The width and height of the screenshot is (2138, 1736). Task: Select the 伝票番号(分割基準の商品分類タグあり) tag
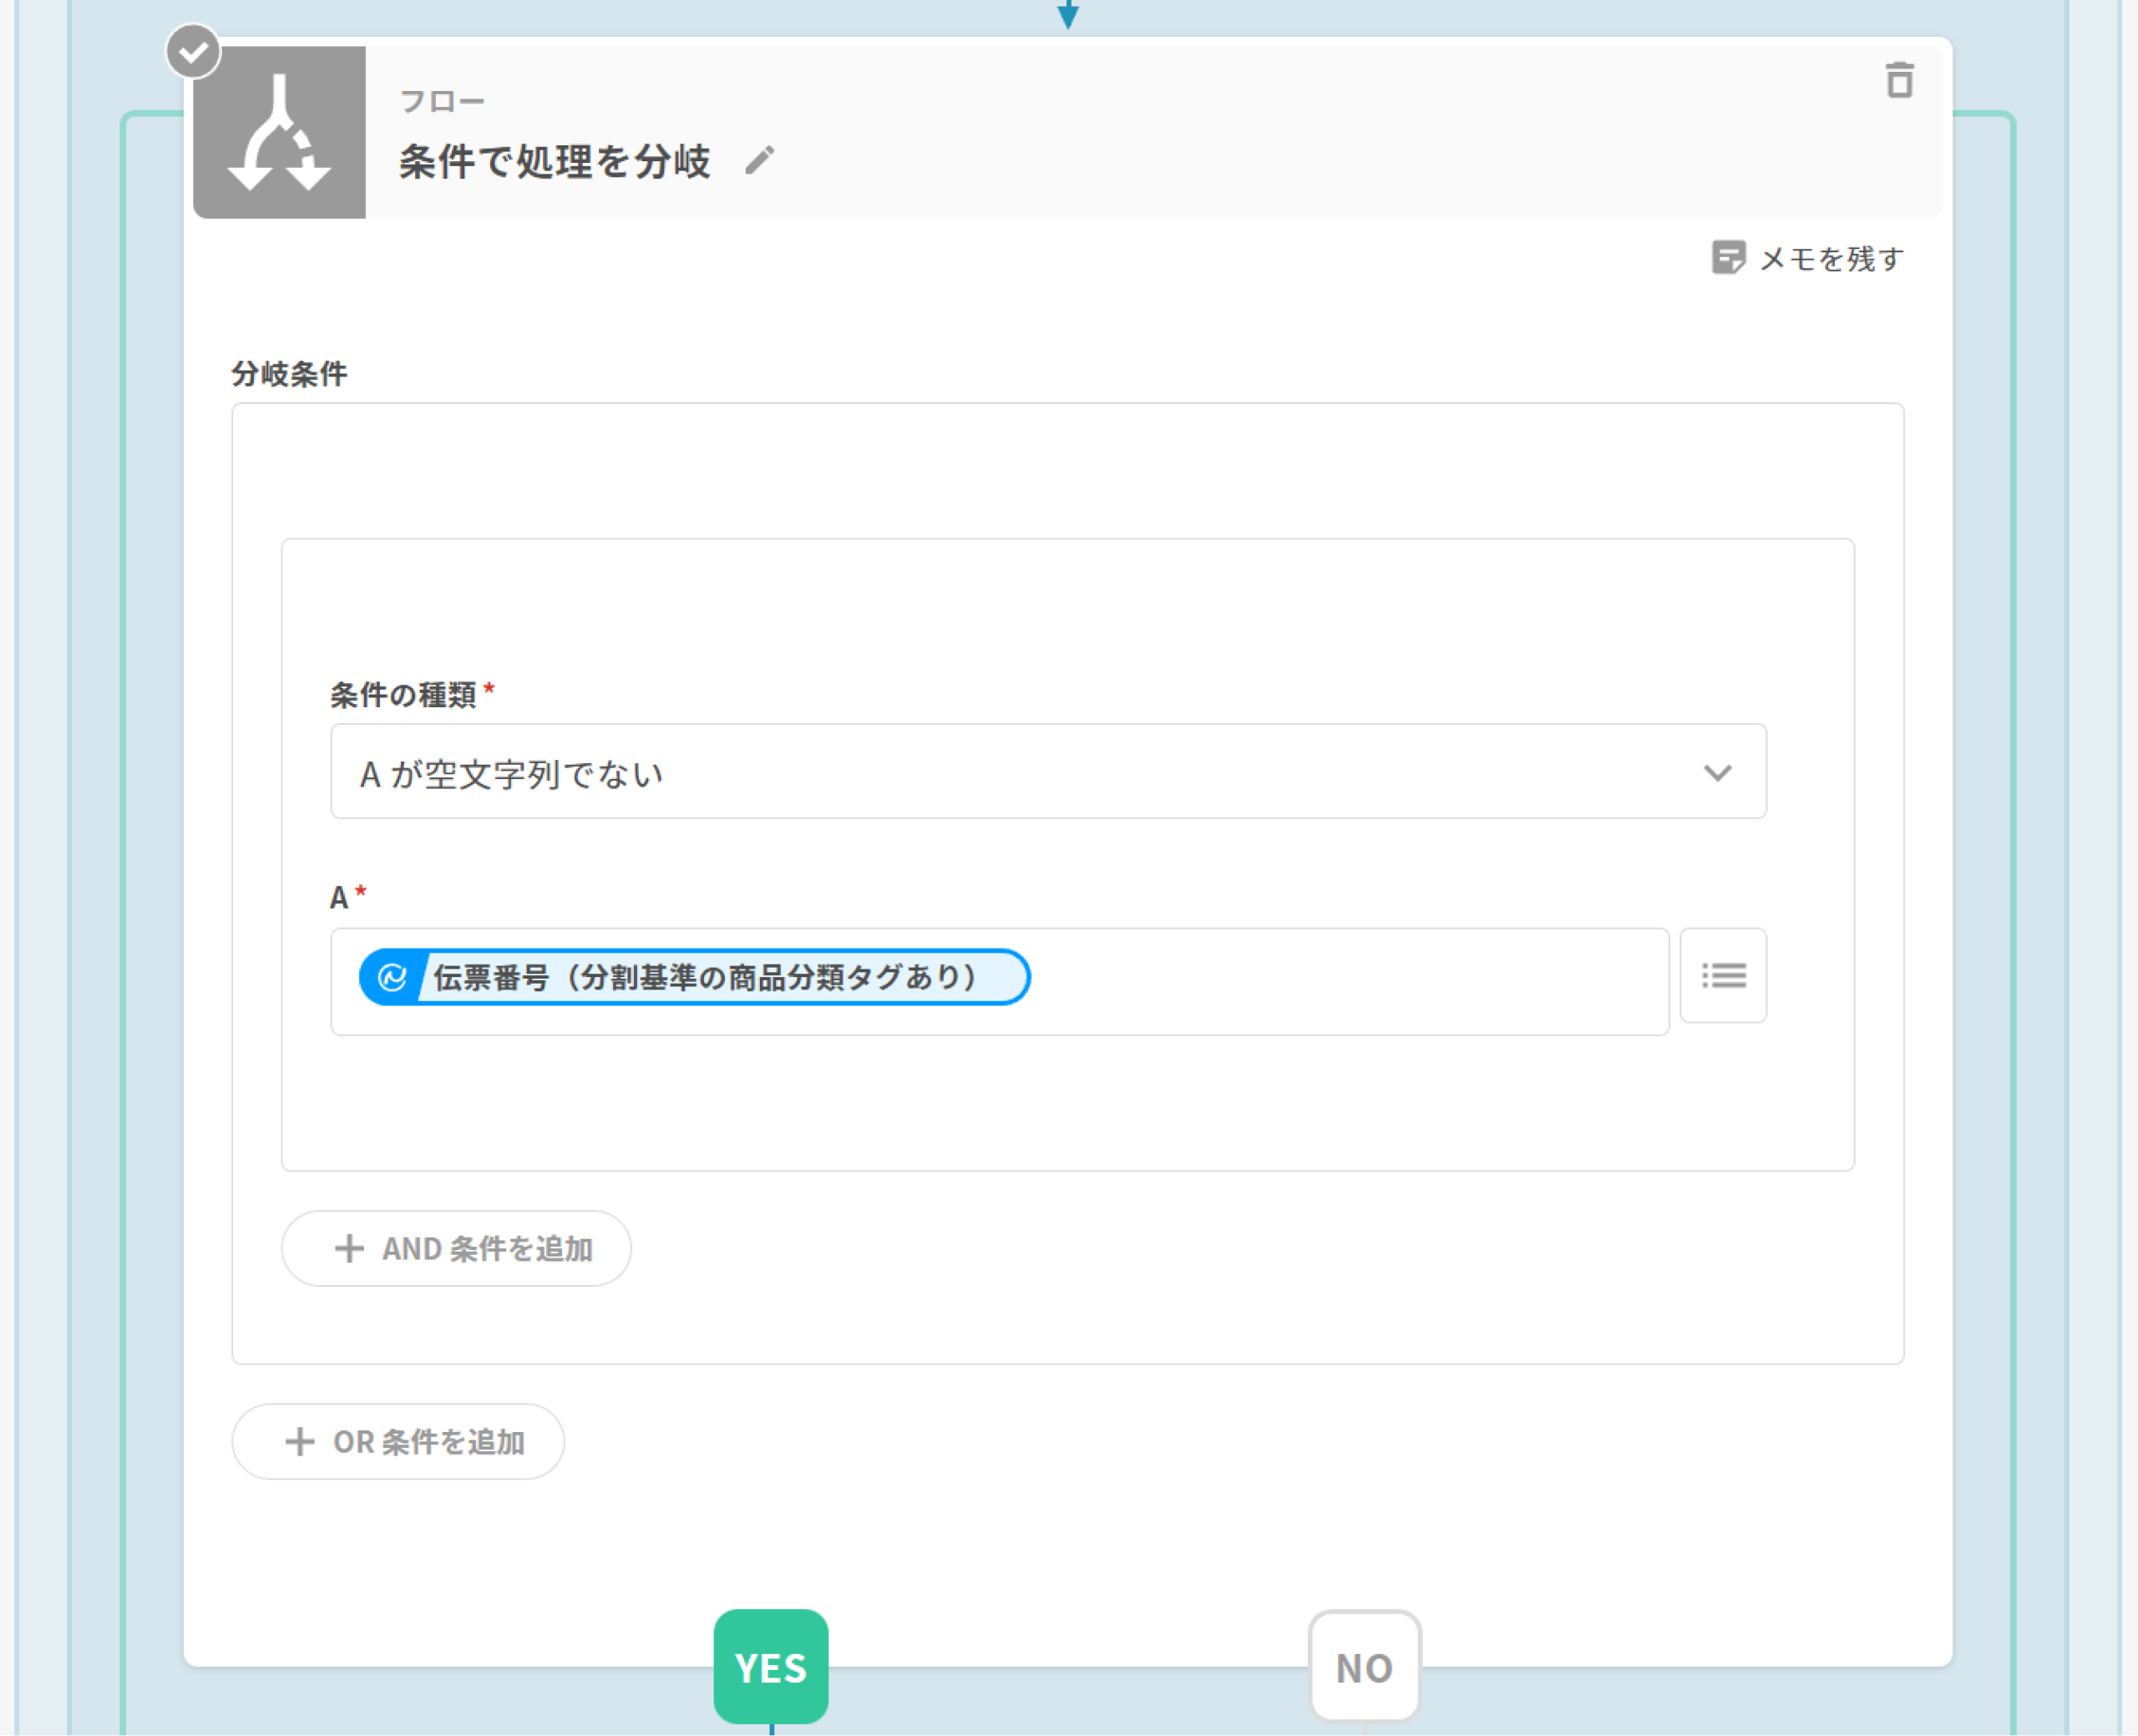pyautogui.click(x=705, y=977)
